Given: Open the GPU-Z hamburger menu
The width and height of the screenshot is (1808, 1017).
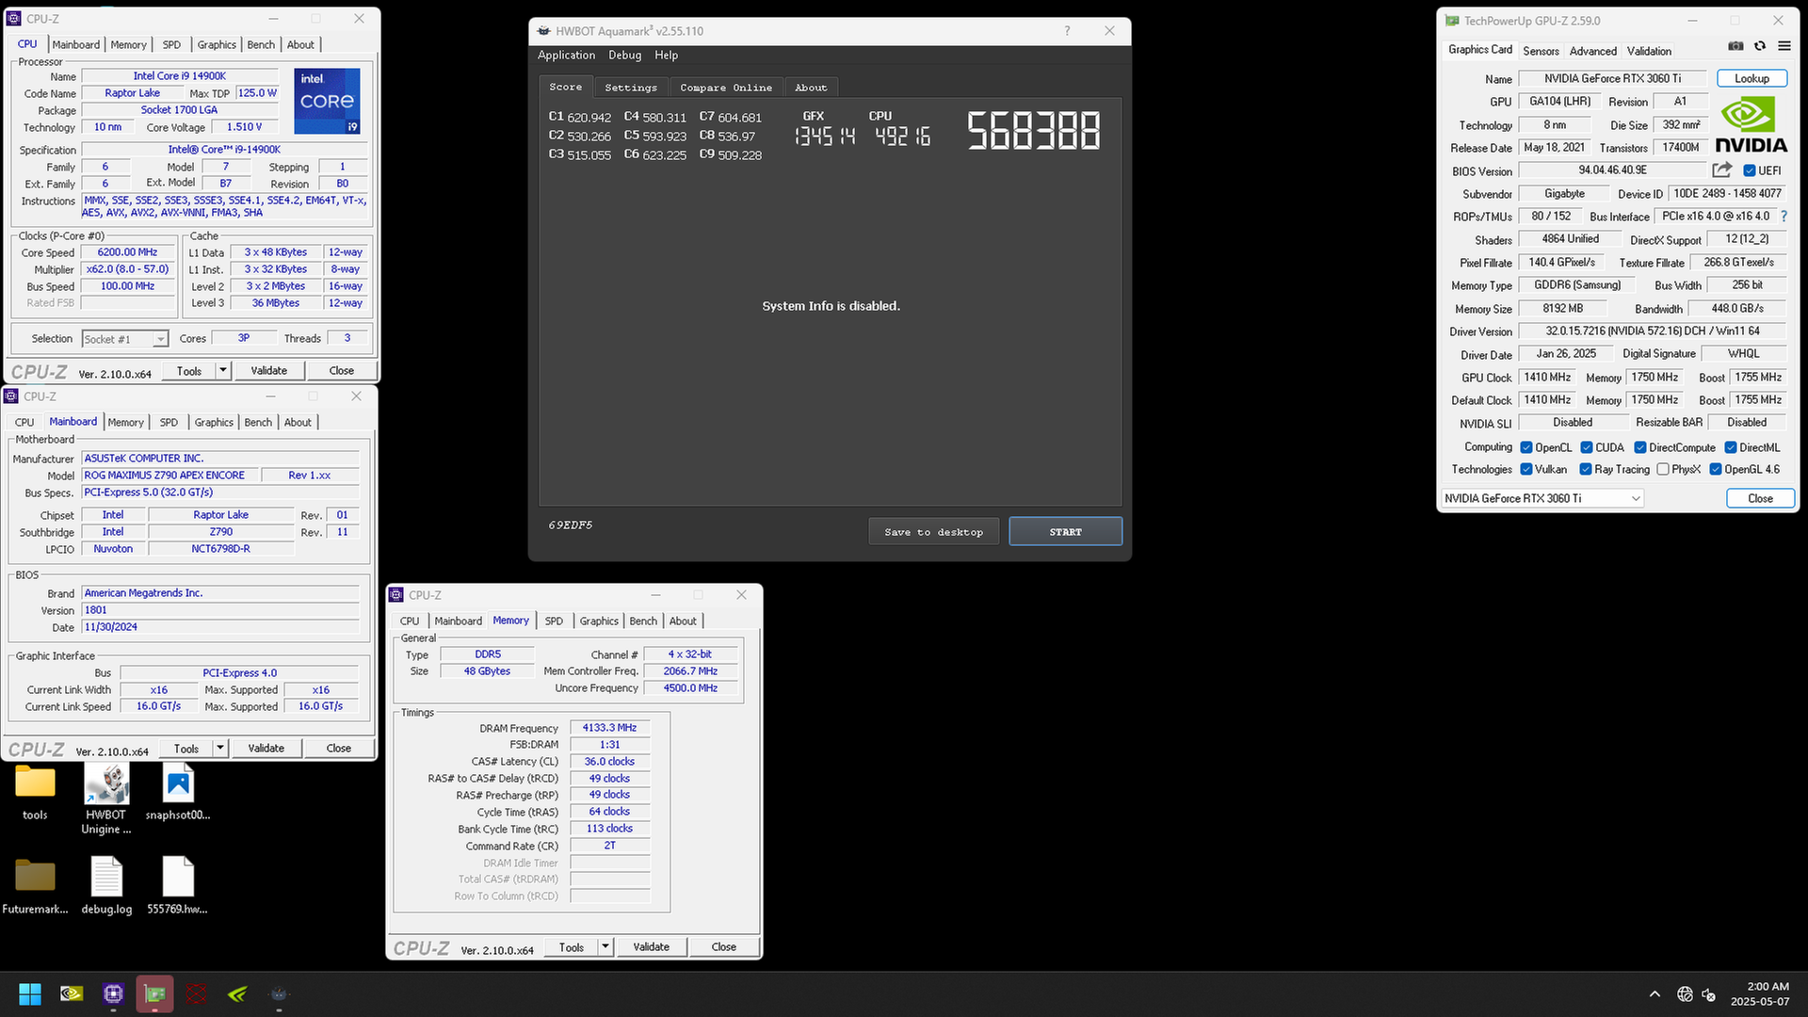Looking at the screenshot, I should pos(1784,46).
